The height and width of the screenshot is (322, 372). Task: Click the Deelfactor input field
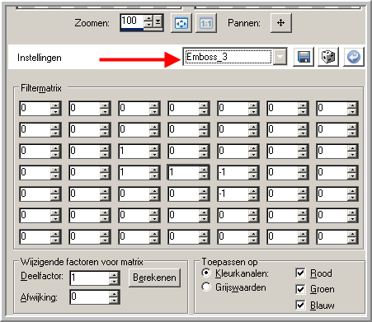point(90,278)
